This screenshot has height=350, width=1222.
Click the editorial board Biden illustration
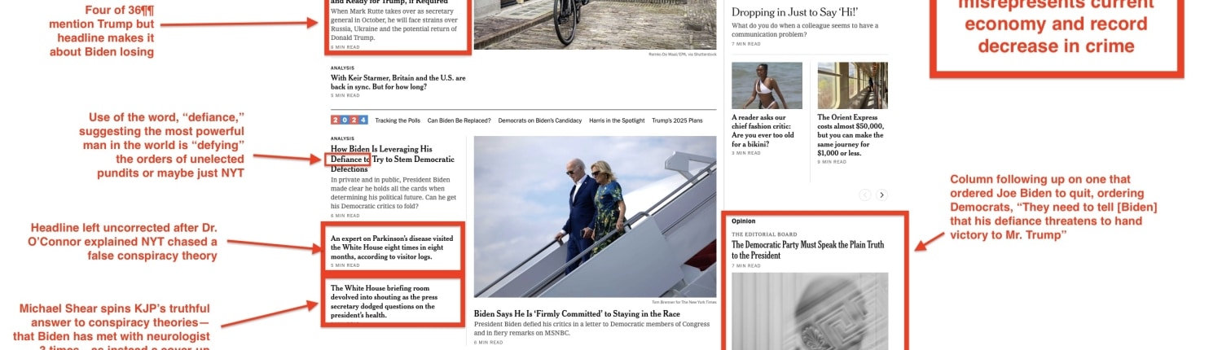coord(809,311)
